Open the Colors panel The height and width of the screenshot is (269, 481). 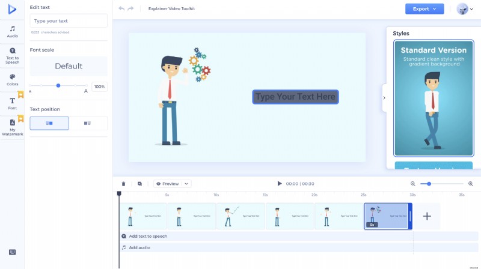tap(12, 80)
